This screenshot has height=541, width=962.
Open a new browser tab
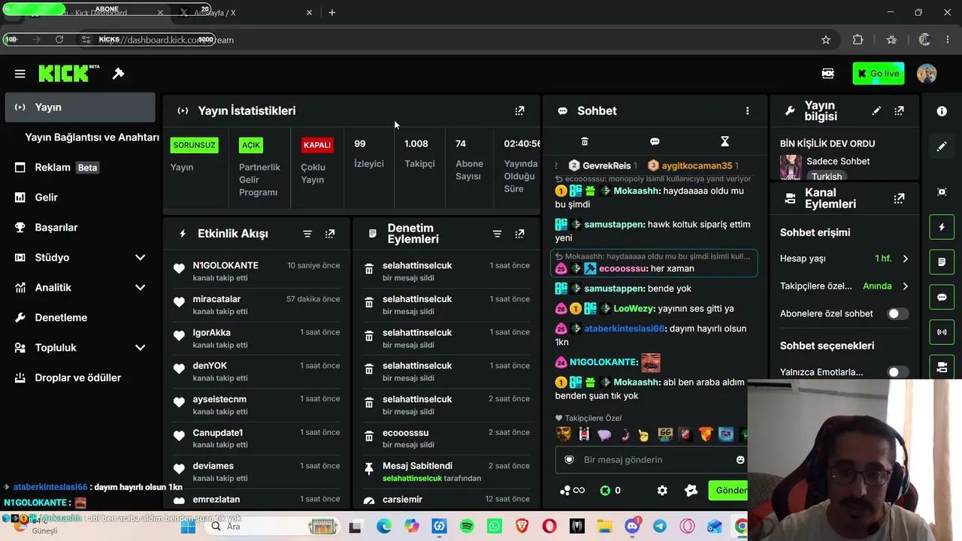tap(332, 13)
